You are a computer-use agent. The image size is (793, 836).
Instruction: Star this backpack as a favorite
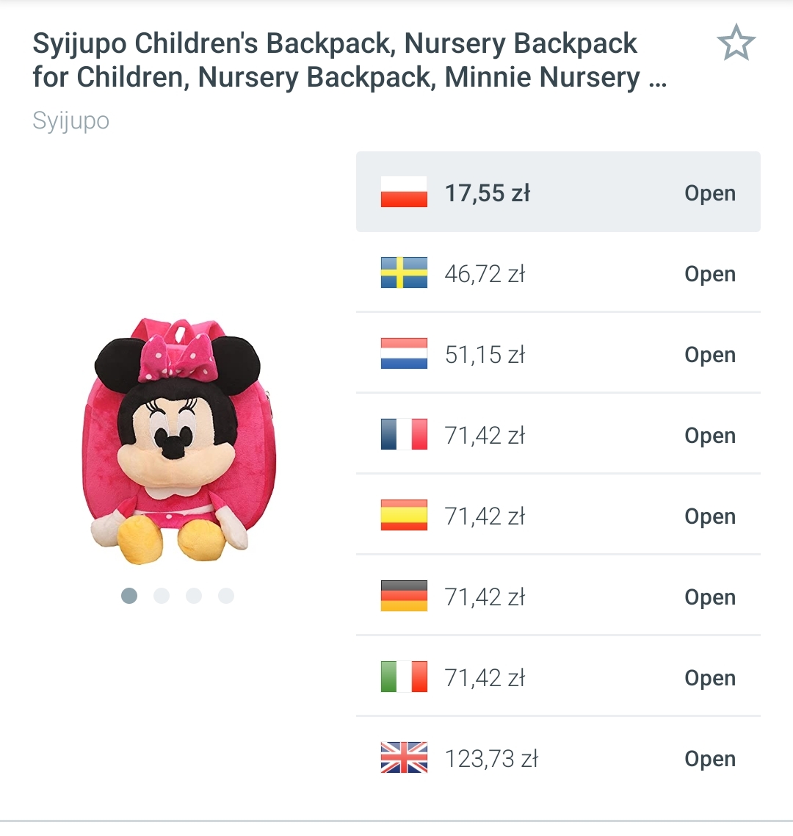(736, 44)
